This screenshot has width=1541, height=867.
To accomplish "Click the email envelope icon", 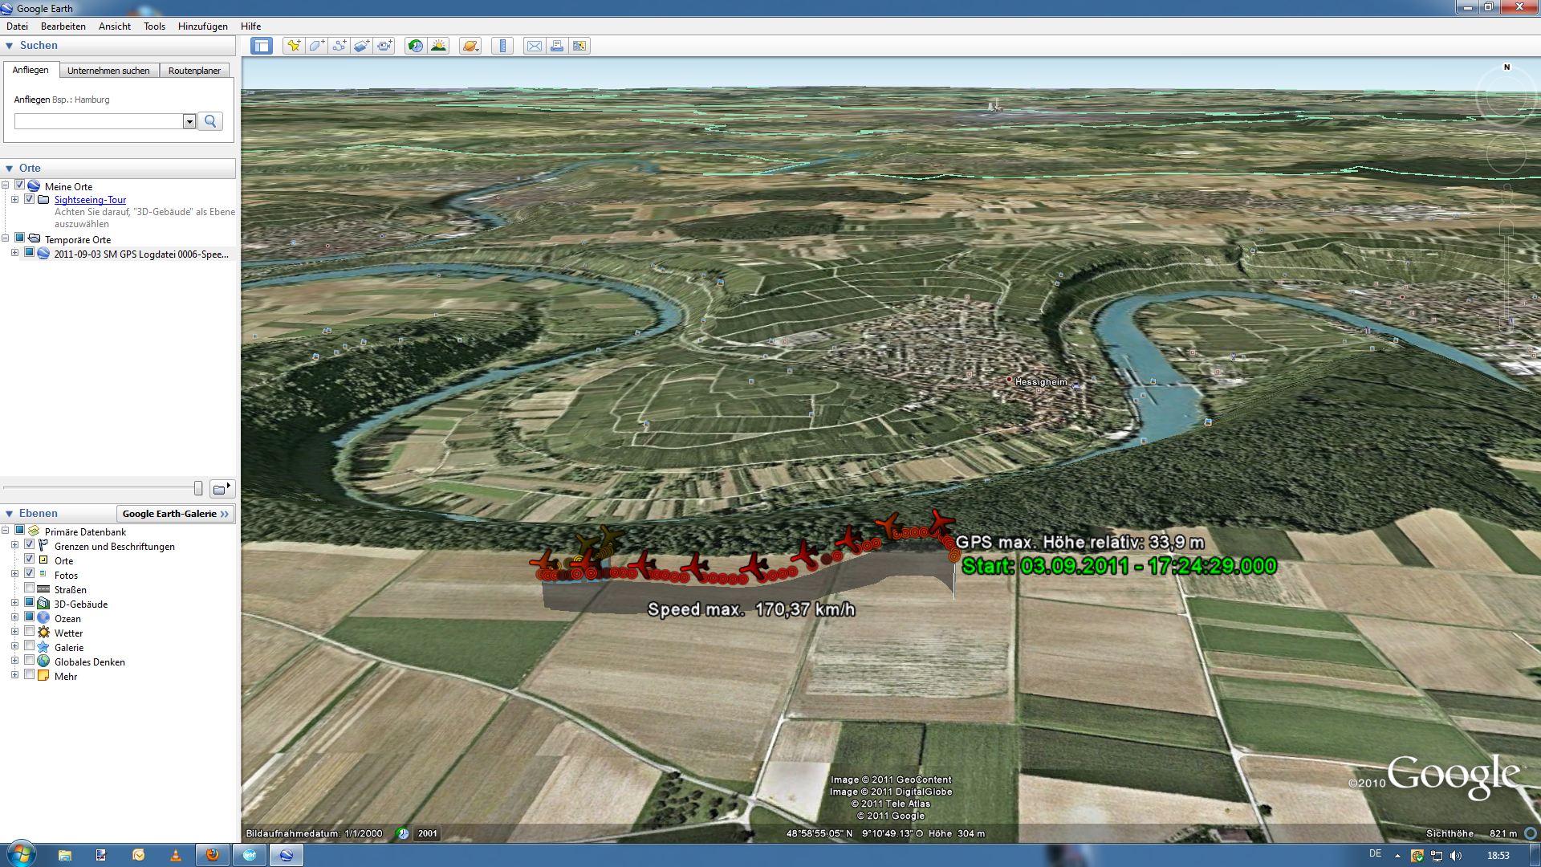I will tap(534, 46).
